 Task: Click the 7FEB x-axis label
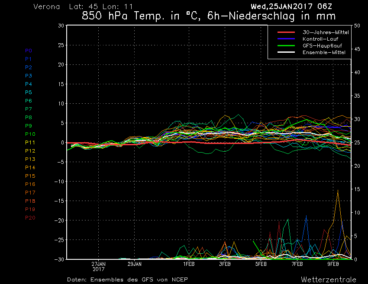tap(297, 264)
